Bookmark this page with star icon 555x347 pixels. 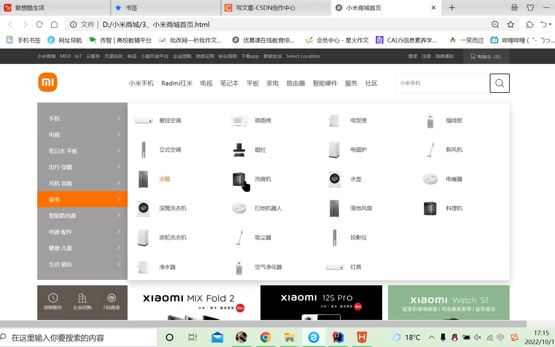511,24
